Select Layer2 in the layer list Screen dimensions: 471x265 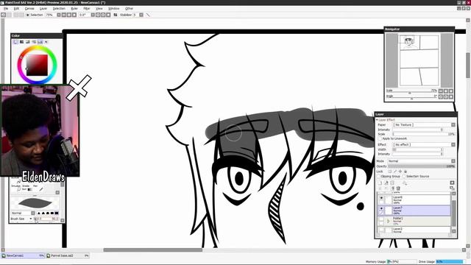pos(414,230)
